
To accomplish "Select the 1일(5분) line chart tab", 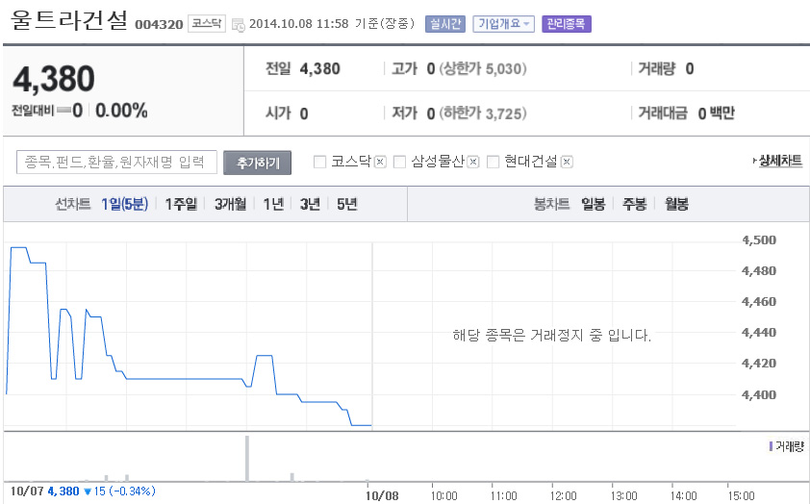I will pos(124,204).
